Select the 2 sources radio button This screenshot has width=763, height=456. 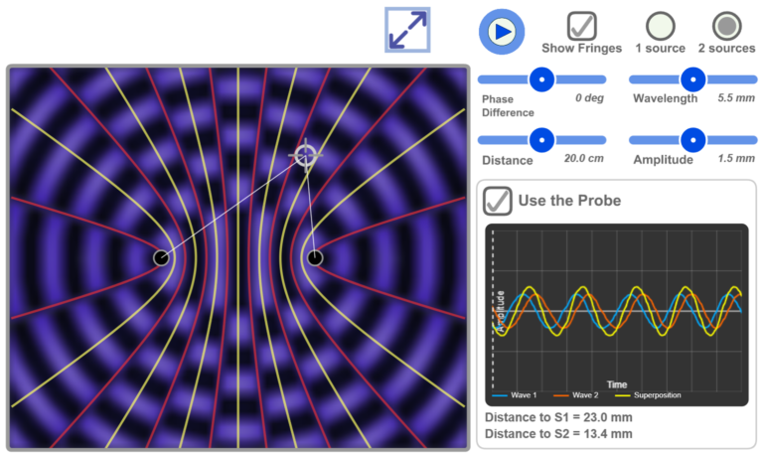click(x=727, y=26)
